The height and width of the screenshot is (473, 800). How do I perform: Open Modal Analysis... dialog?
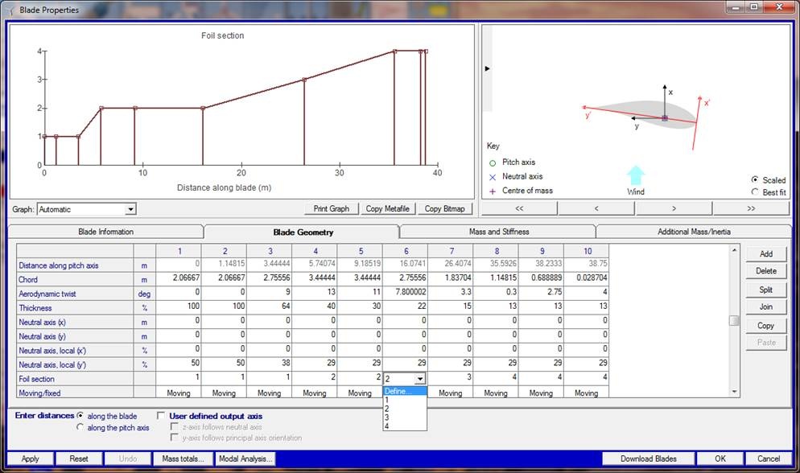point(245,459)
